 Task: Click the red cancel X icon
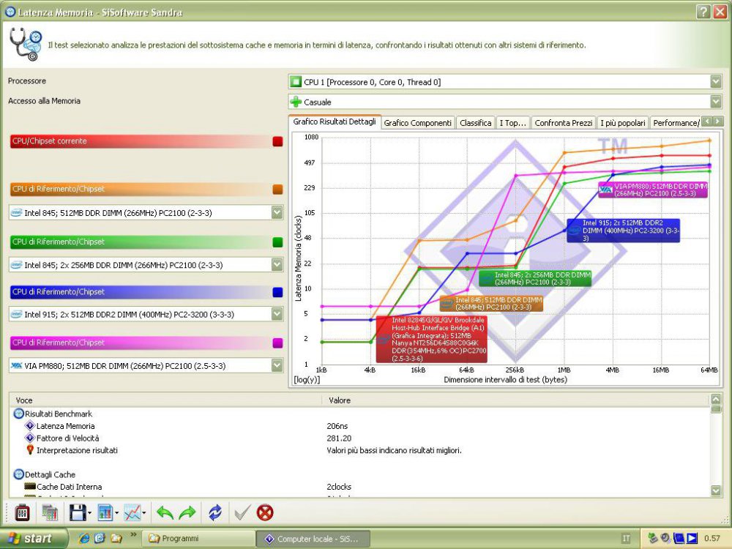tap(265, 512)
